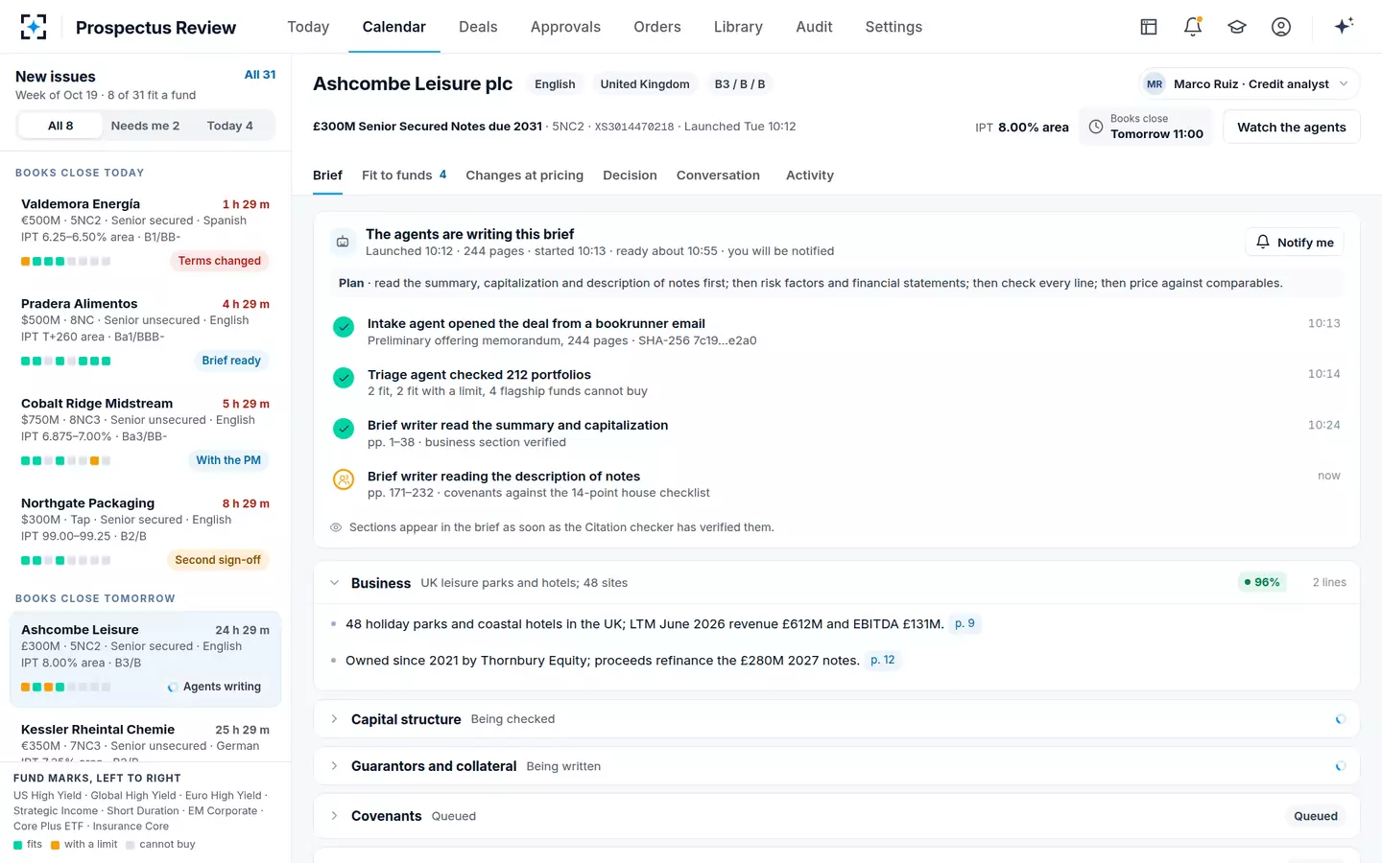The image size is (1382, 863).
Task: Click green check for Triage agent step
Action: point(344,379)
